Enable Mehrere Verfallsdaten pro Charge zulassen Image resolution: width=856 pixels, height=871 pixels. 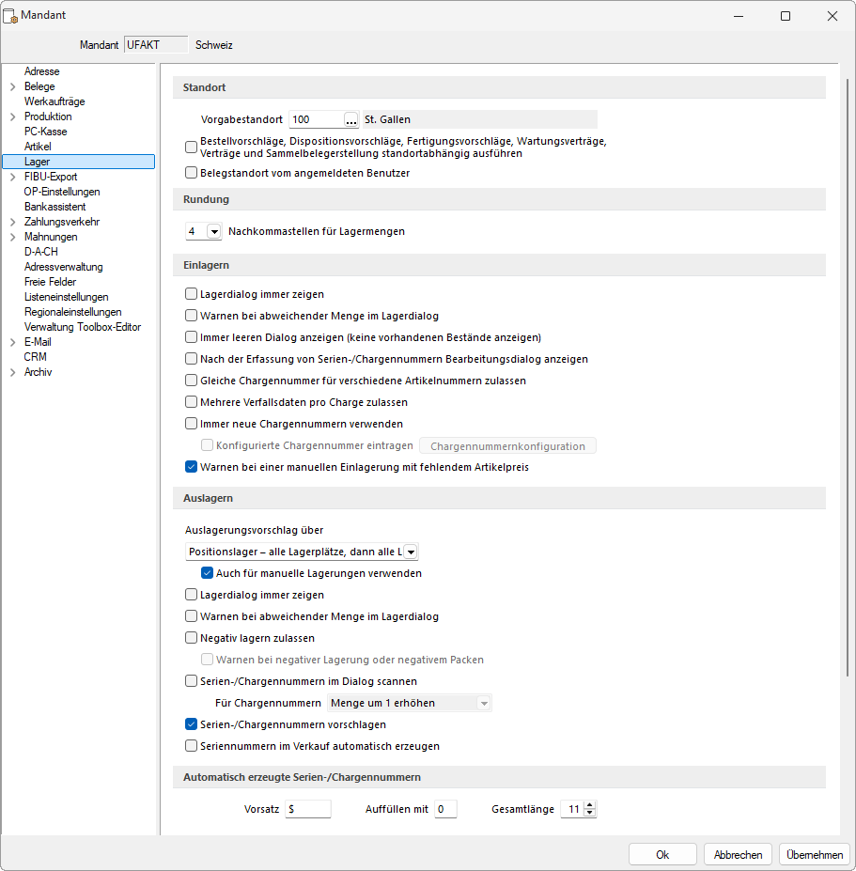[x=191, y=402]
